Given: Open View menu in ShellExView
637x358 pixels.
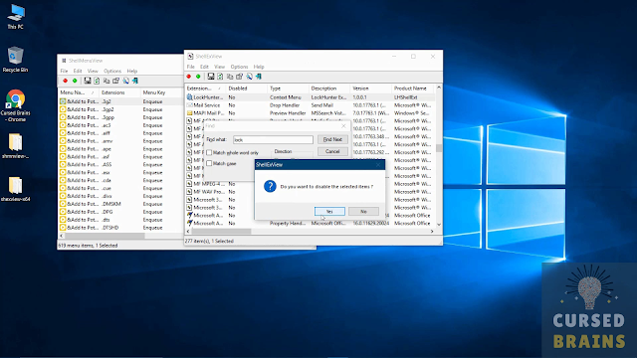Looking at the screenshot, I should click(219, 67).
